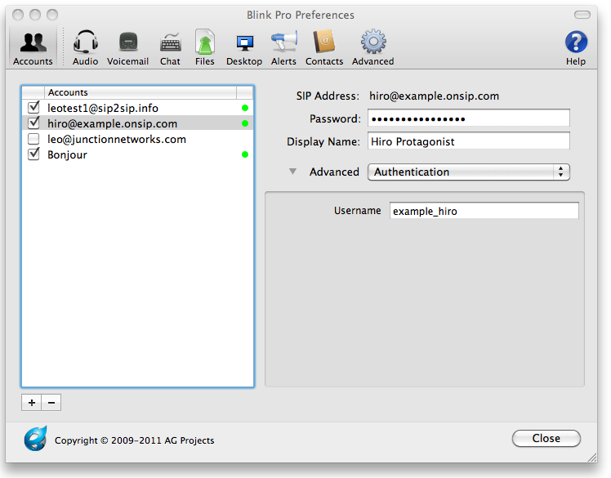This screenshot has width=611, height=478.
Task: Click the Display Name input field
Action: pos(469,141)
